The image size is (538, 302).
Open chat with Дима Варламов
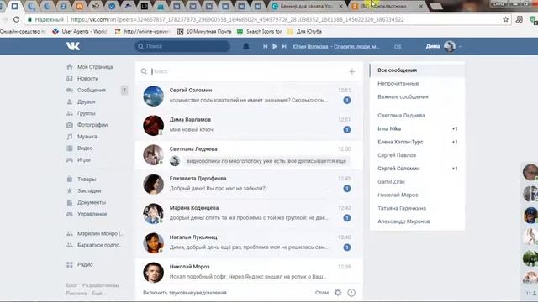click(x=249, y=125)
